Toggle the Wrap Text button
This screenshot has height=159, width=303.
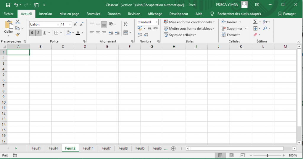coord(126,24)
